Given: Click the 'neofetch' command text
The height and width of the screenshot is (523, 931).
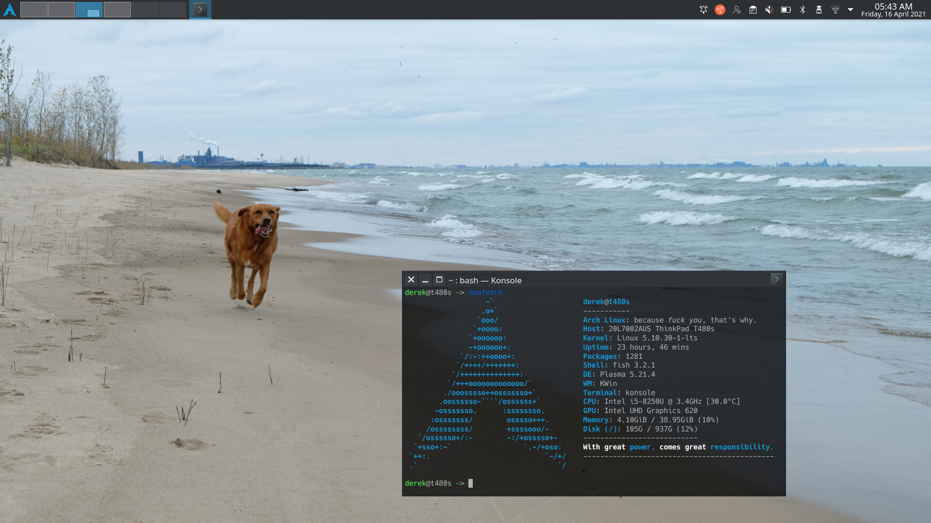Looking at the screenshot, I should 485,292.
